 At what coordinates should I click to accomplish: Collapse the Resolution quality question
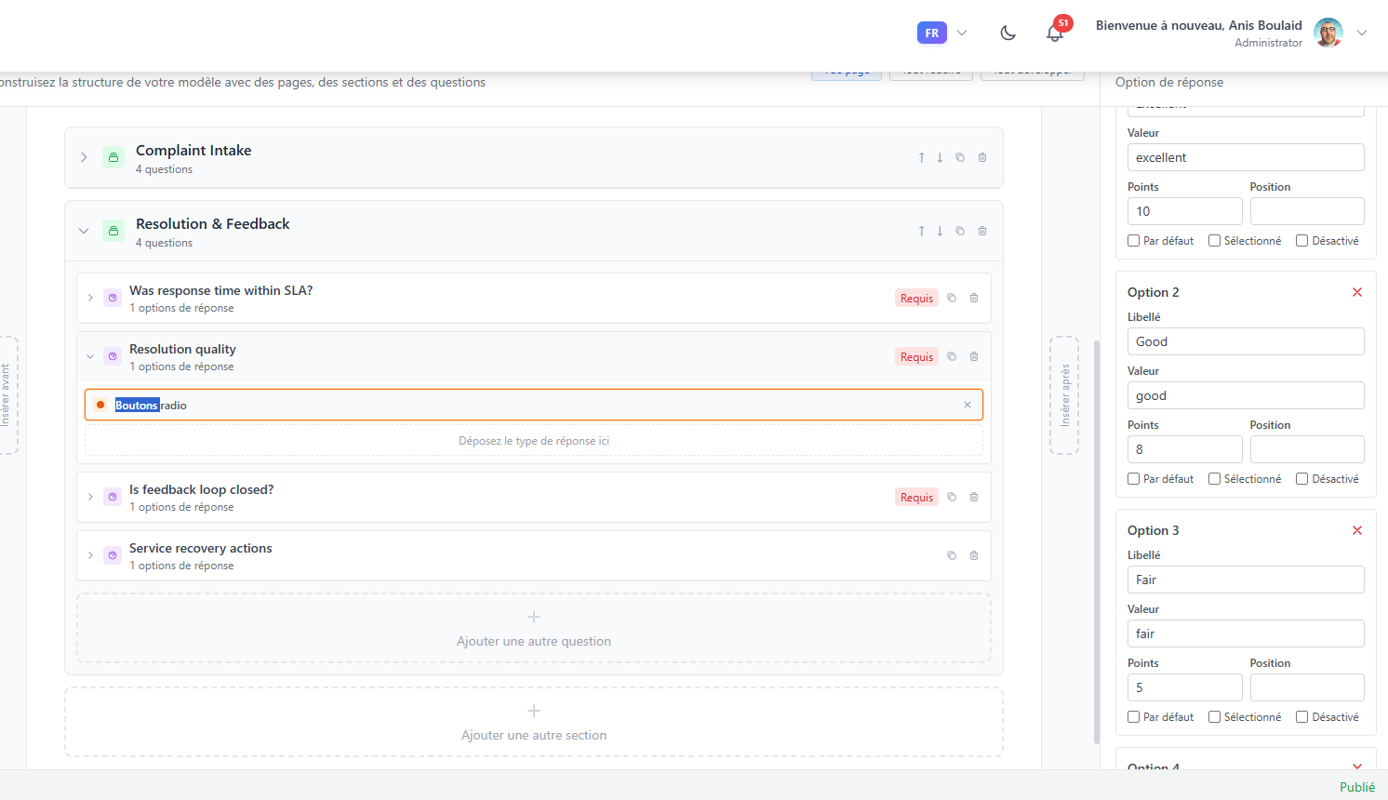tap(90, 356)
